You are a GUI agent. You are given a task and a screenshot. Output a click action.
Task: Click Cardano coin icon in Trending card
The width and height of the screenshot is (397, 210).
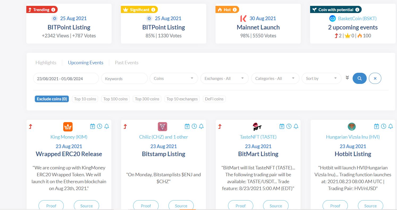click(55, 18)
